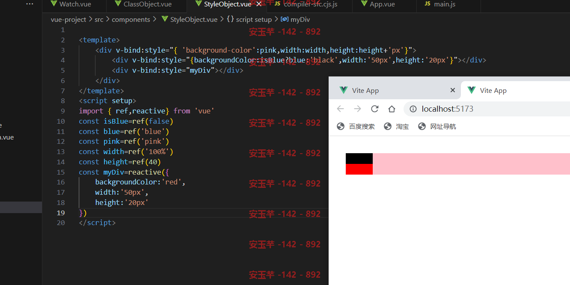This screenshot has height=285, width=570.
Task: Click the 'const height=ref(40)' line
Action: 120,162
